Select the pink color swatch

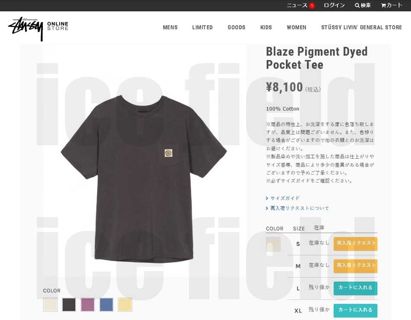pyautogui.click(x=87, y=304)
